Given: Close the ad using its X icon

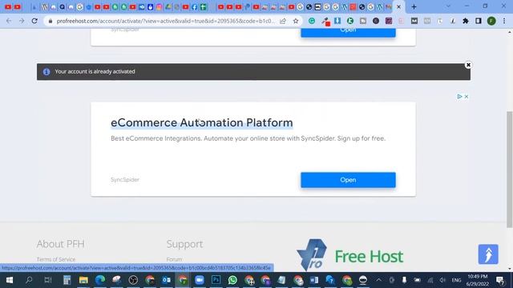Looking at the screenshot, I should point(467,97).
